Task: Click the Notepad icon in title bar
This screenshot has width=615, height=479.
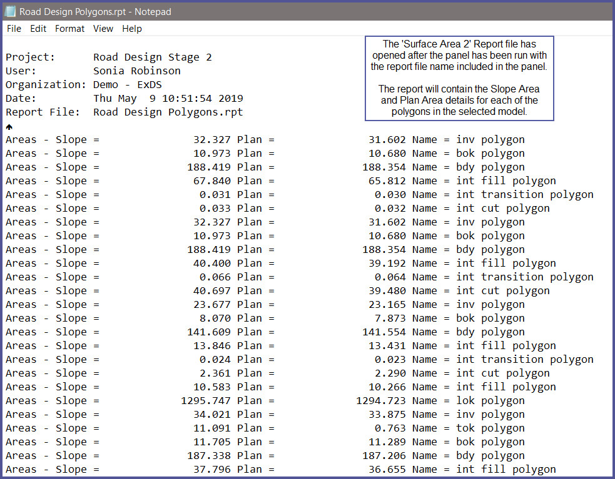Action: click(10, 11)
